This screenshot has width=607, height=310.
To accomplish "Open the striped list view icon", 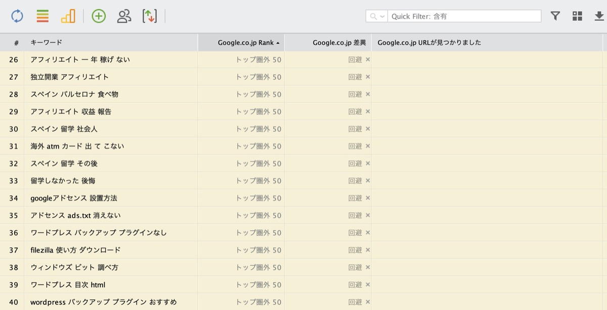I will (x=42, y=16).
